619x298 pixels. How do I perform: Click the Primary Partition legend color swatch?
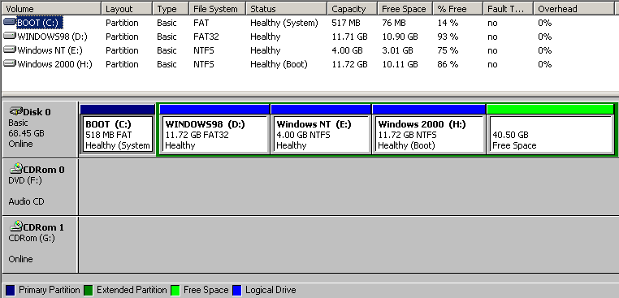point(11,290)
